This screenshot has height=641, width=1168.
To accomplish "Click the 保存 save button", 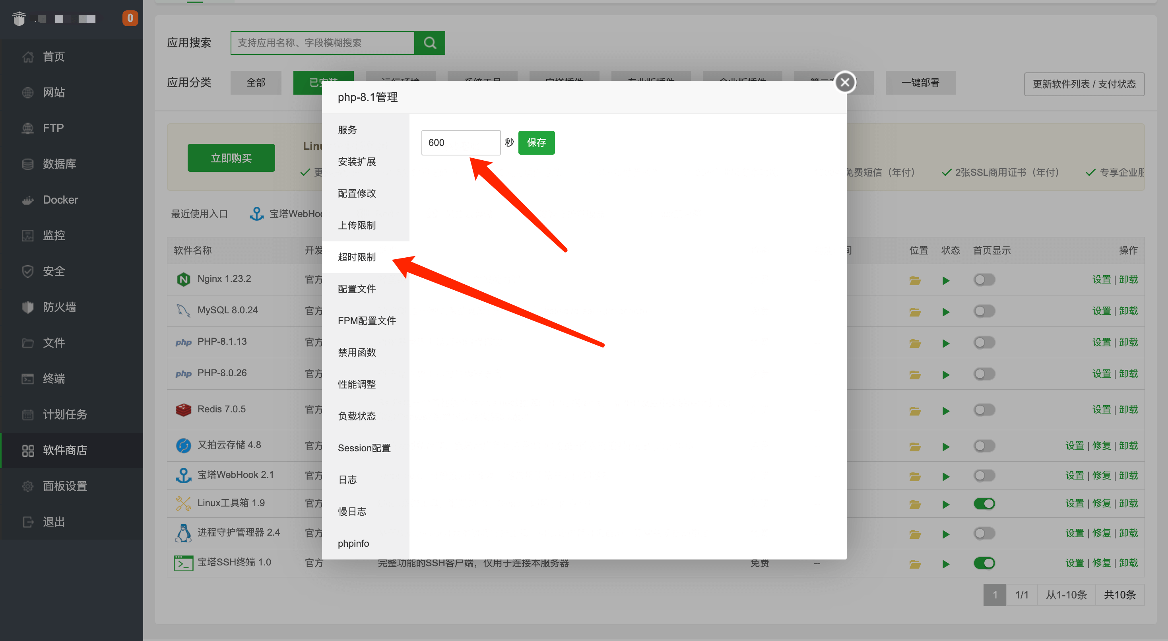I will [536, 142].
